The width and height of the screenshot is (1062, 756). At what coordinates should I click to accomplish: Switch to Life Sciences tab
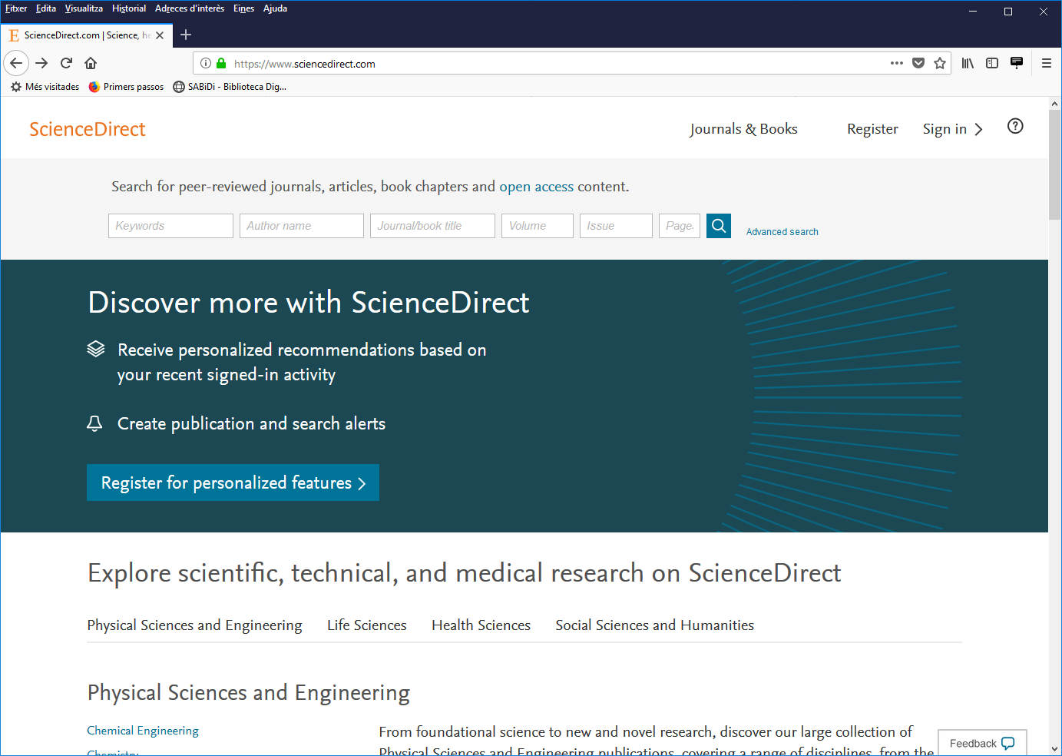367,625
